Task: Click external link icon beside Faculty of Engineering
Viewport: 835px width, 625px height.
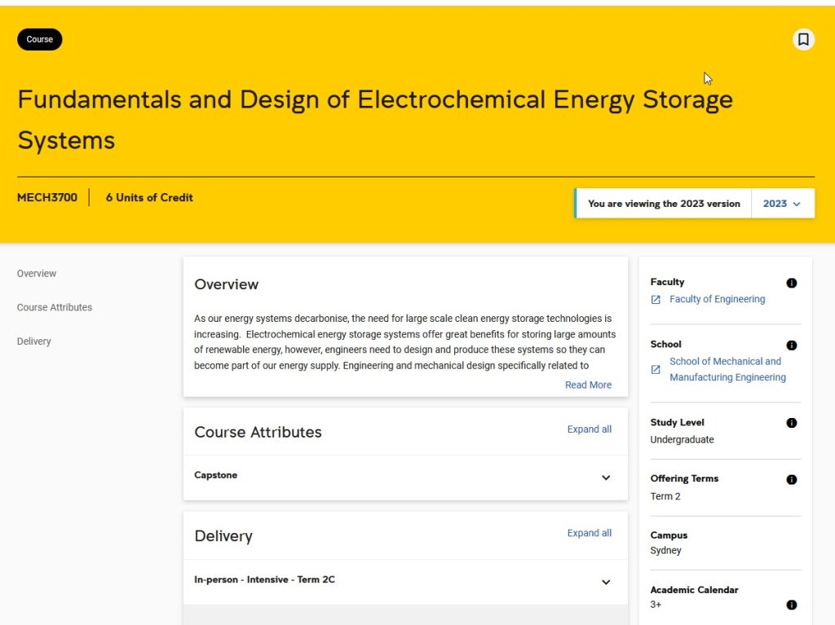Action: [x=656, y=300]
